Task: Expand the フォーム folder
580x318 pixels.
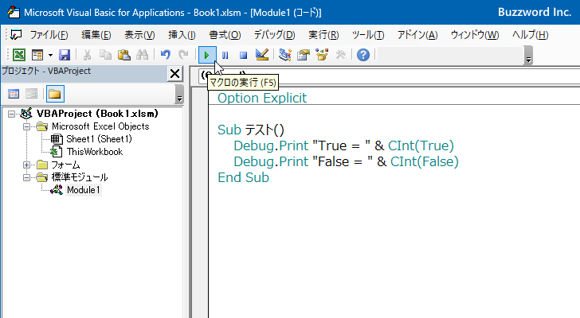Action: [26, 165]
